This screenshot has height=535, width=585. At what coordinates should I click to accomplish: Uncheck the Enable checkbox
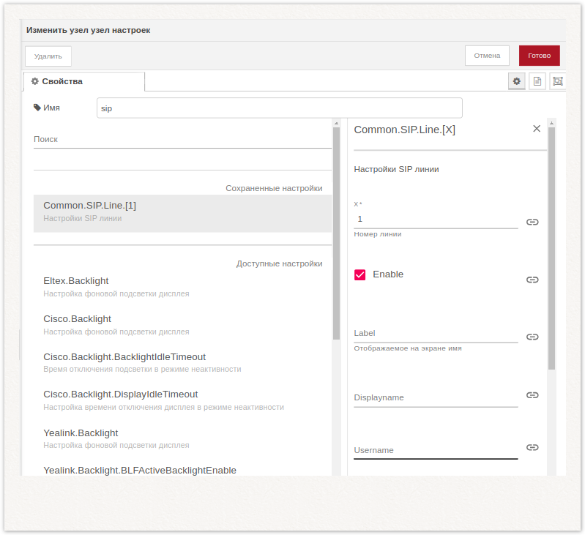[x=360, y=274]
